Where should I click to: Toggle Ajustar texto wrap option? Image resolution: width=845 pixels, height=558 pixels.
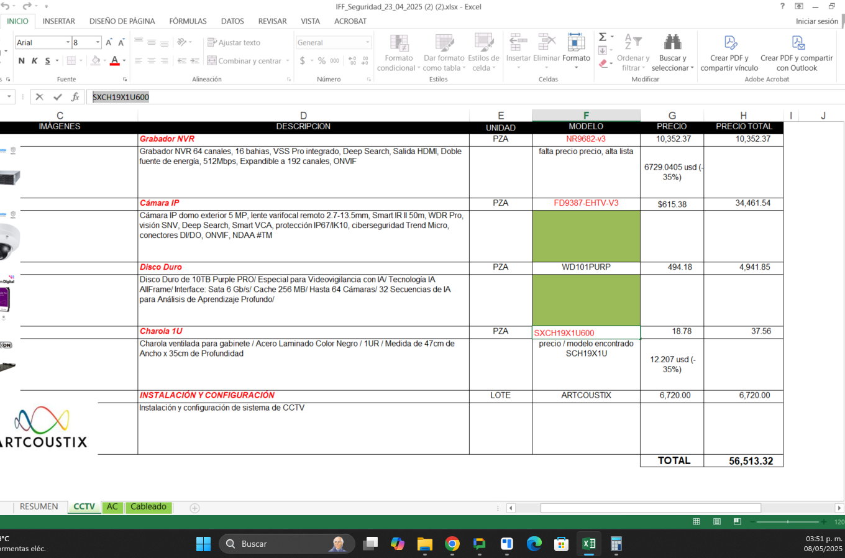tap(234, 42)
